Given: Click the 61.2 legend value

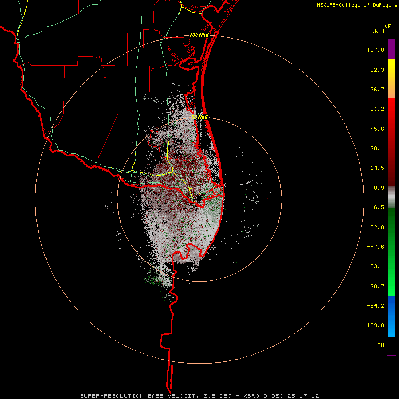Looking at the screenshot, I should (377, 109).
